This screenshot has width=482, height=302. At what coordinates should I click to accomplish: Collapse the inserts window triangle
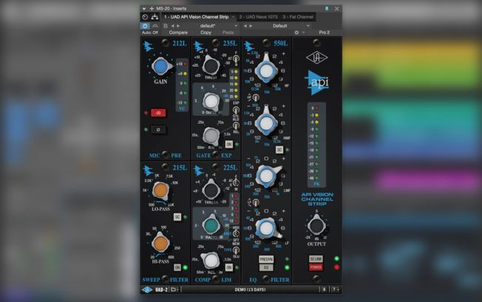(144, 9)
